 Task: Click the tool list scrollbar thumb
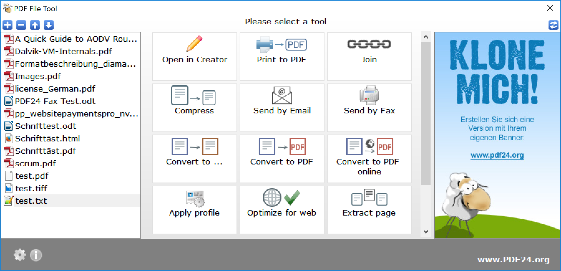[x=426, y=113]
